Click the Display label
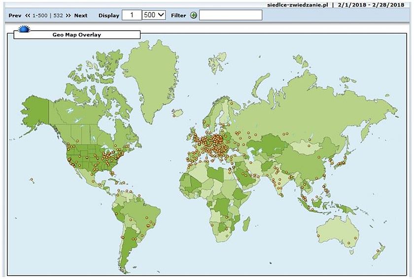 click(x=109, y=16)
